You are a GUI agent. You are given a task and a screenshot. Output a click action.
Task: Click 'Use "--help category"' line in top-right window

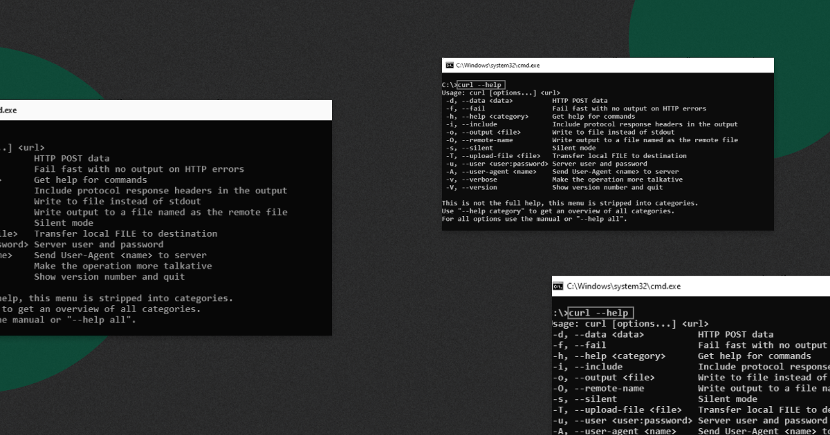557,211
